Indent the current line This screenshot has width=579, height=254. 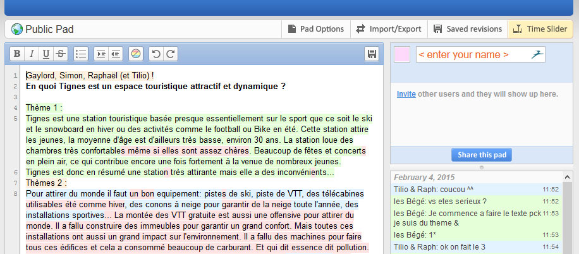(101, 54)
